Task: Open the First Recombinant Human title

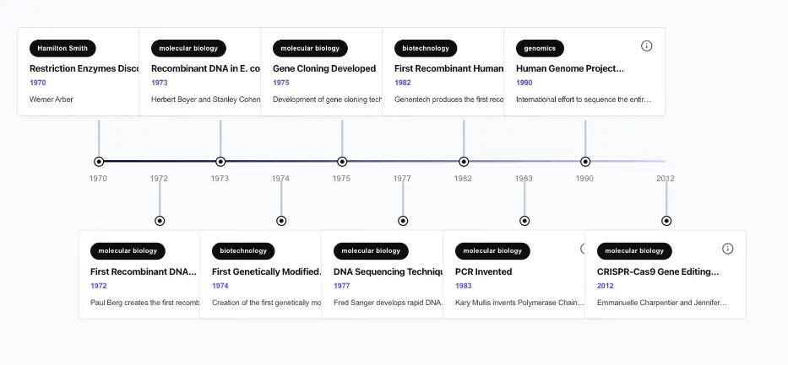Action: (448, 68)
